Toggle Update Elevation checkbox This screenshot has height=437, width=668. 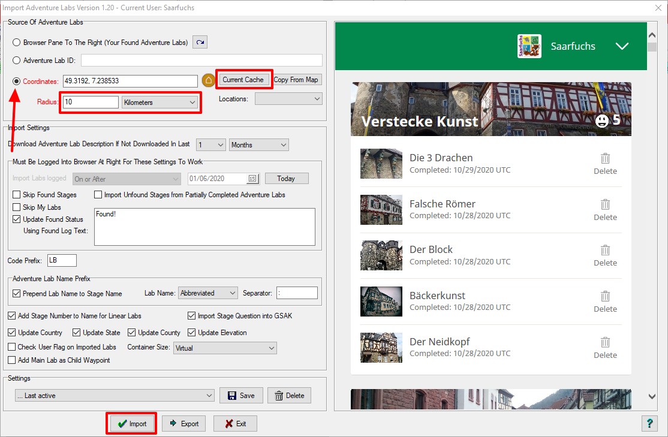192,332
